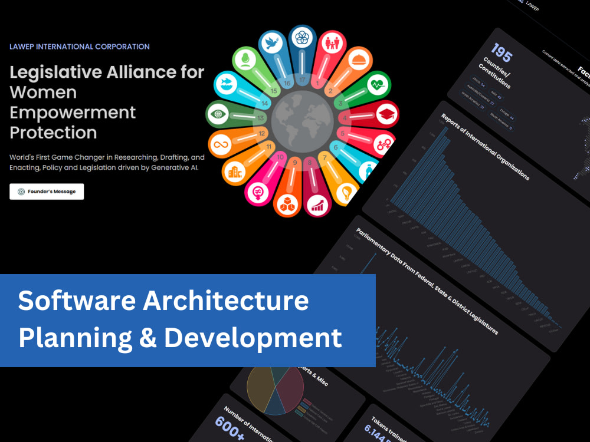Select the graduation cap icon of goal 4
This screenshot has width=590, height=442.
[x=386, y=114]
